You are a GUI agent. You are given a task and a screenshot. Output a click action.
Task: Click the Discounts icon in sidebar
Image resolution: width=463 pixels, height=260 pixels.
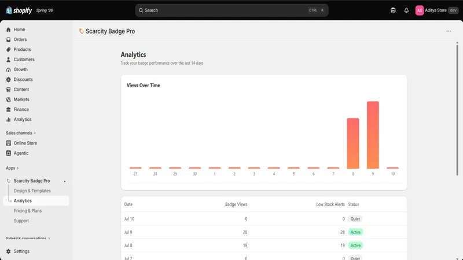pyautogui.click(x=8, y=80)
